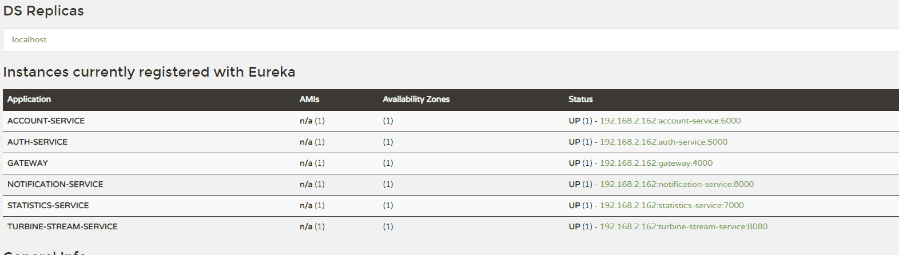This screenshot has width=899, height=255.
Task: Select the STATISTICS-SERVICE application name
Action: click(48, 205)
